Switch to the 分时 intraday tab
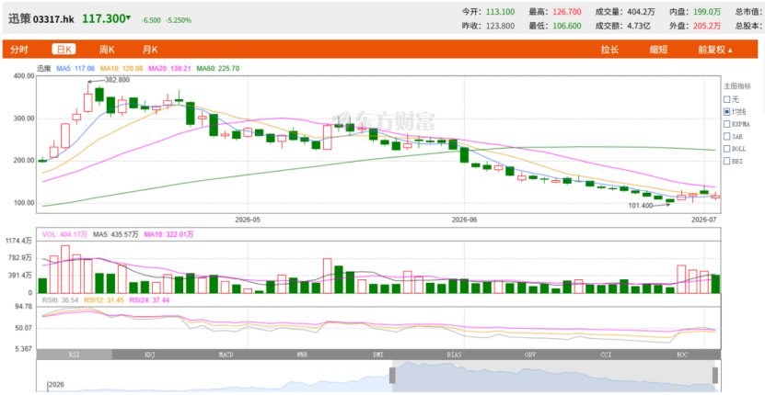This screenshot has width=765, height=395. 19,50
